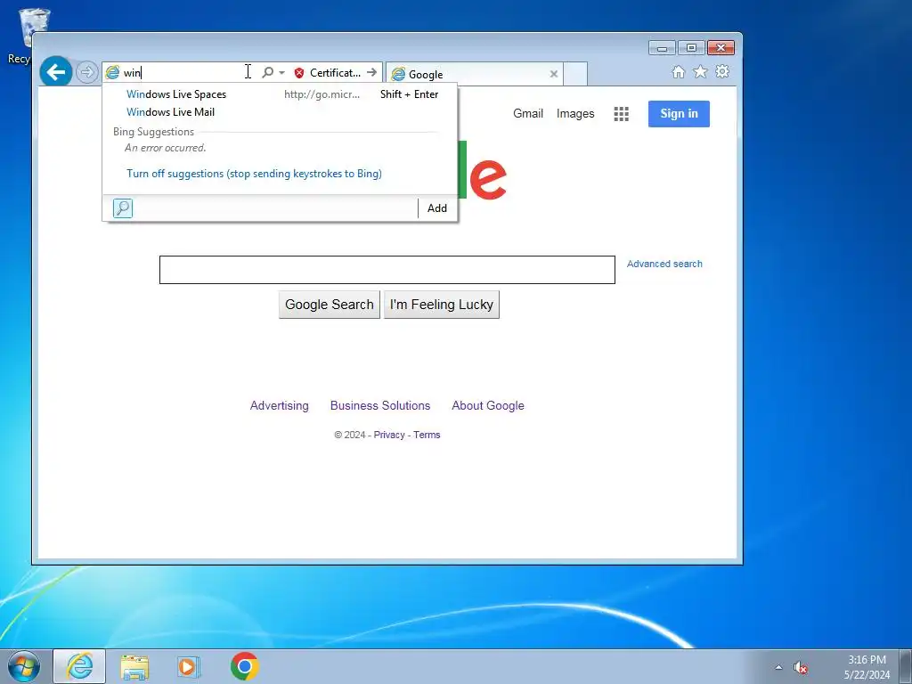Open Favorites star icon

click(x=700, y=71)
